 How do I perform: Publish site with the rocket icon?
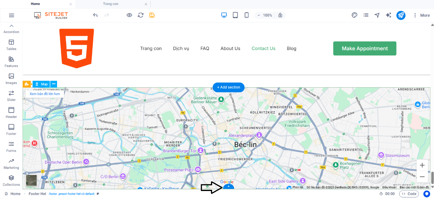tap(401, 15)
